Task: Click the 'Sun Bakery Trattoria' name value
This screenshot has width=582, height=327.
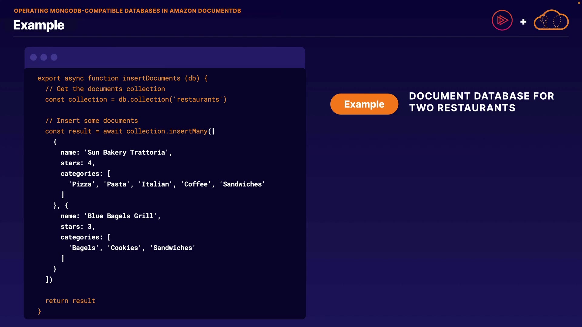Action: 126,152
